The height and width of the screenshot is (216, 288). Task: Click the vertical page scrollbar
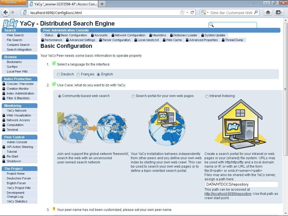(x=285, y=89)
